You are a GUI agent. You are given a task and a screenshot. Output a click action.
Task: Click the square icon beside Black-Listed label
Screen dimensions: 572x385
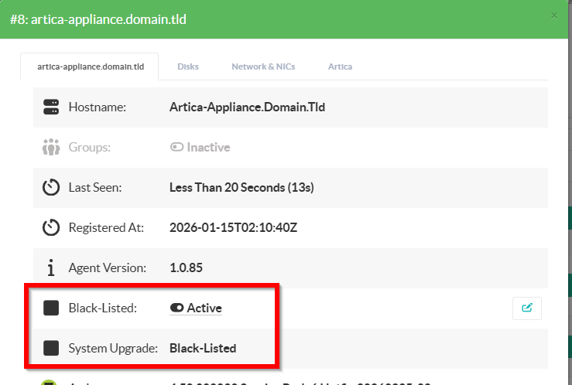pyautogui.click(x=51, y=308)
